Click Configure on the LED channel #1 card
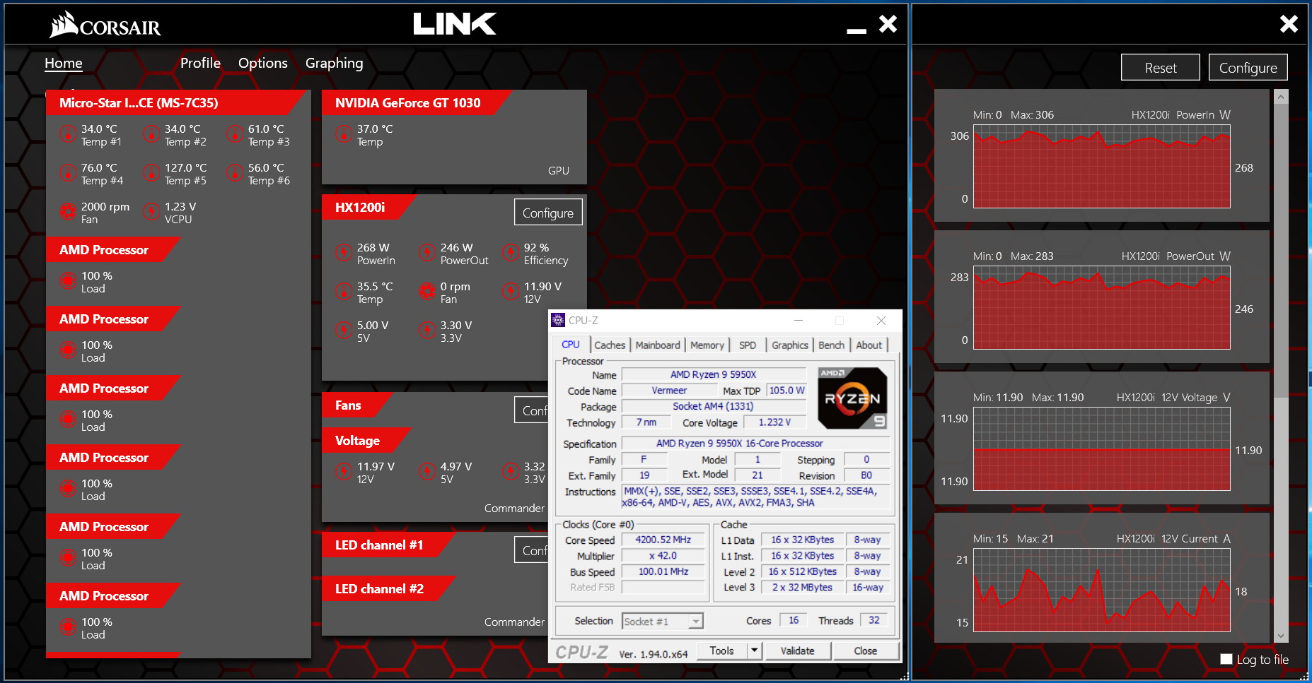The image size is (1312, 683). coord(531,550)
